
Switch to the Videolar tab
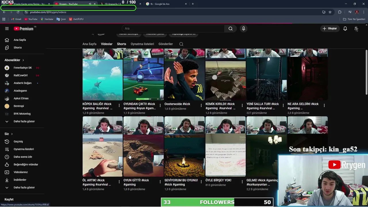(x=107, y=44)
